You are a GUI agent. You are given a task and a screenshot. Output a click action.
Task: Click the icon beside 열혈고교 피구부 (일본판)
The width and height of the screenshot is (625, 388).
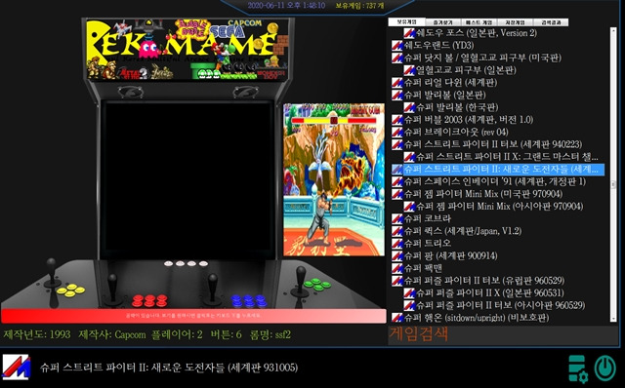(x=409, y=70)
